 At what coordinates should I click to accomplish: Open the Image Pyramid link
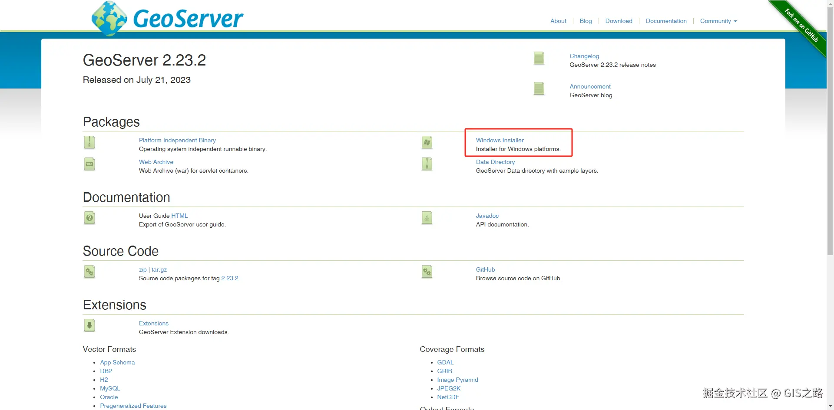click(457, 380)
